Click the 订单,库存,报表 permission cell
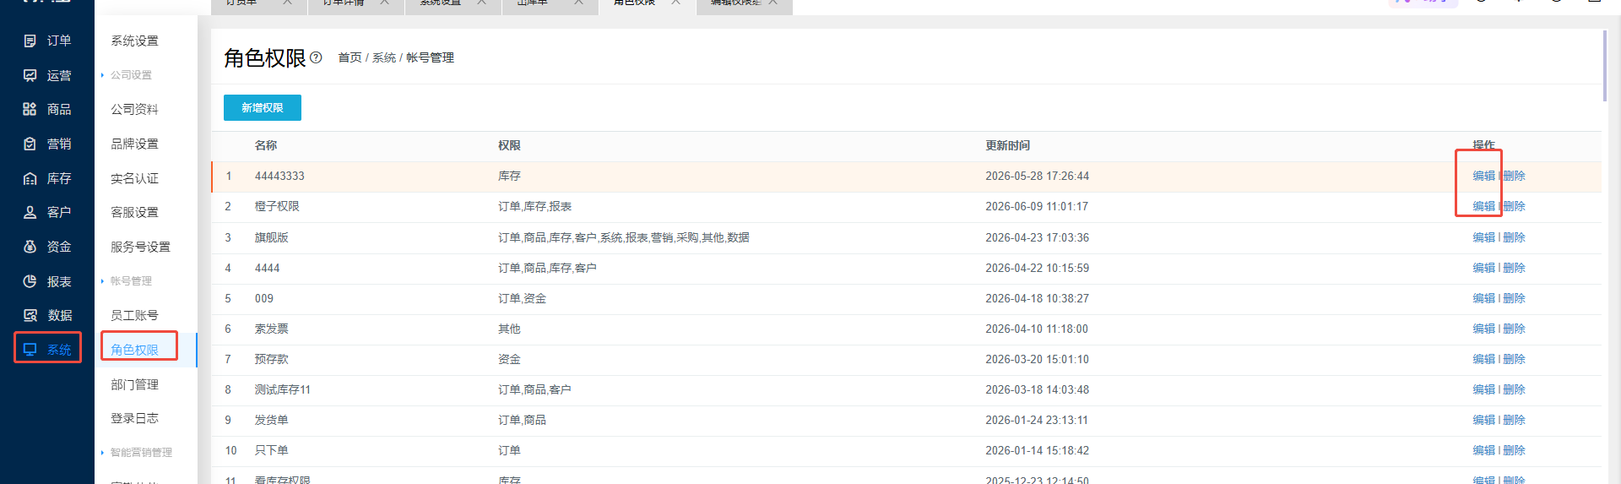Viewport: 1621px width, 484px height. [x=534, y=206]
